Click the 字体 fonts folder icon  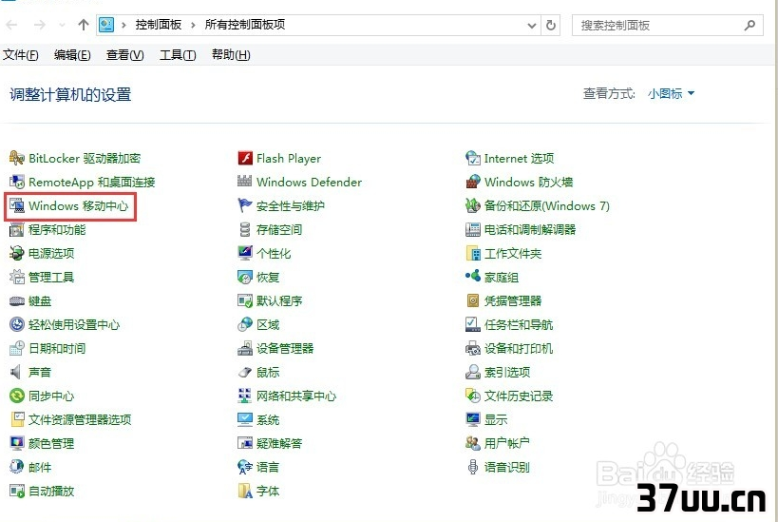point(245,491)
